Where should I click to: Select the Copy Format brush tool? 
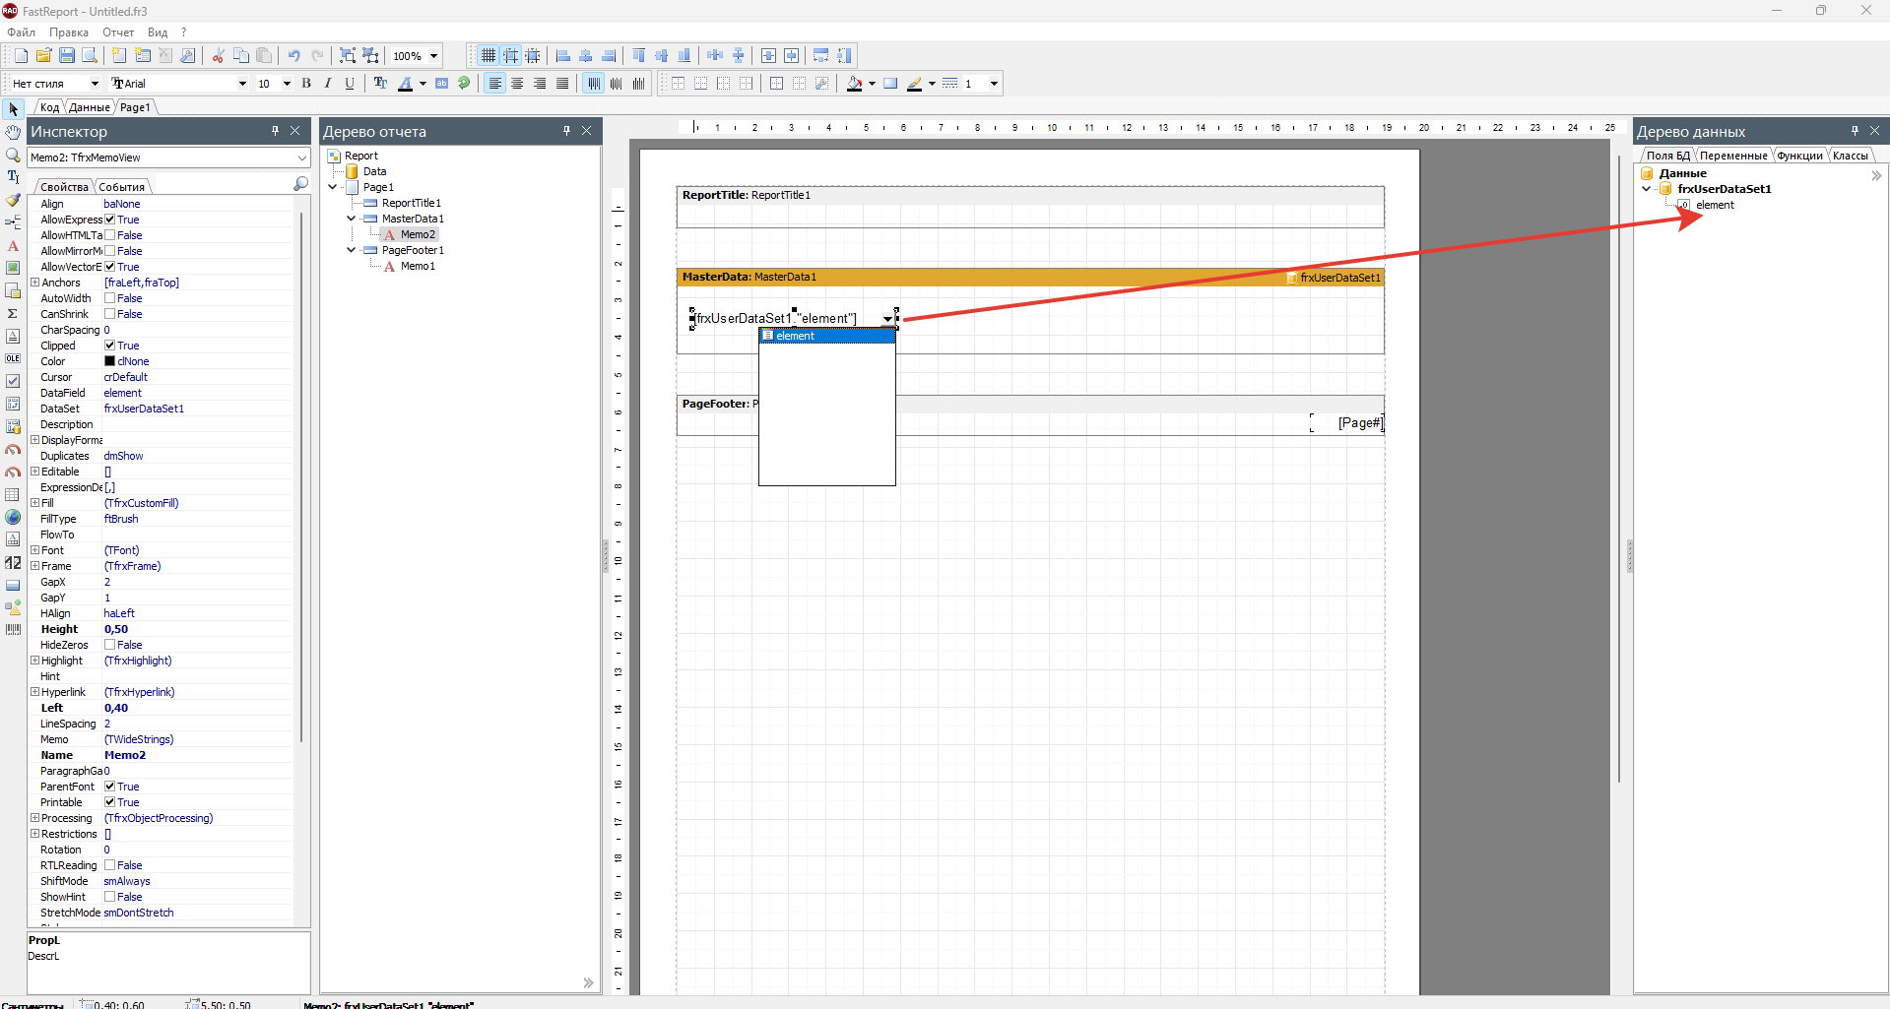[x=13, y=200]
